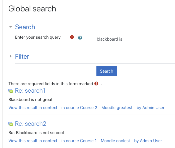Open in course Course 1 link
Image resolution: width=175 pixels, height=148 pixels.
point(79,141)
